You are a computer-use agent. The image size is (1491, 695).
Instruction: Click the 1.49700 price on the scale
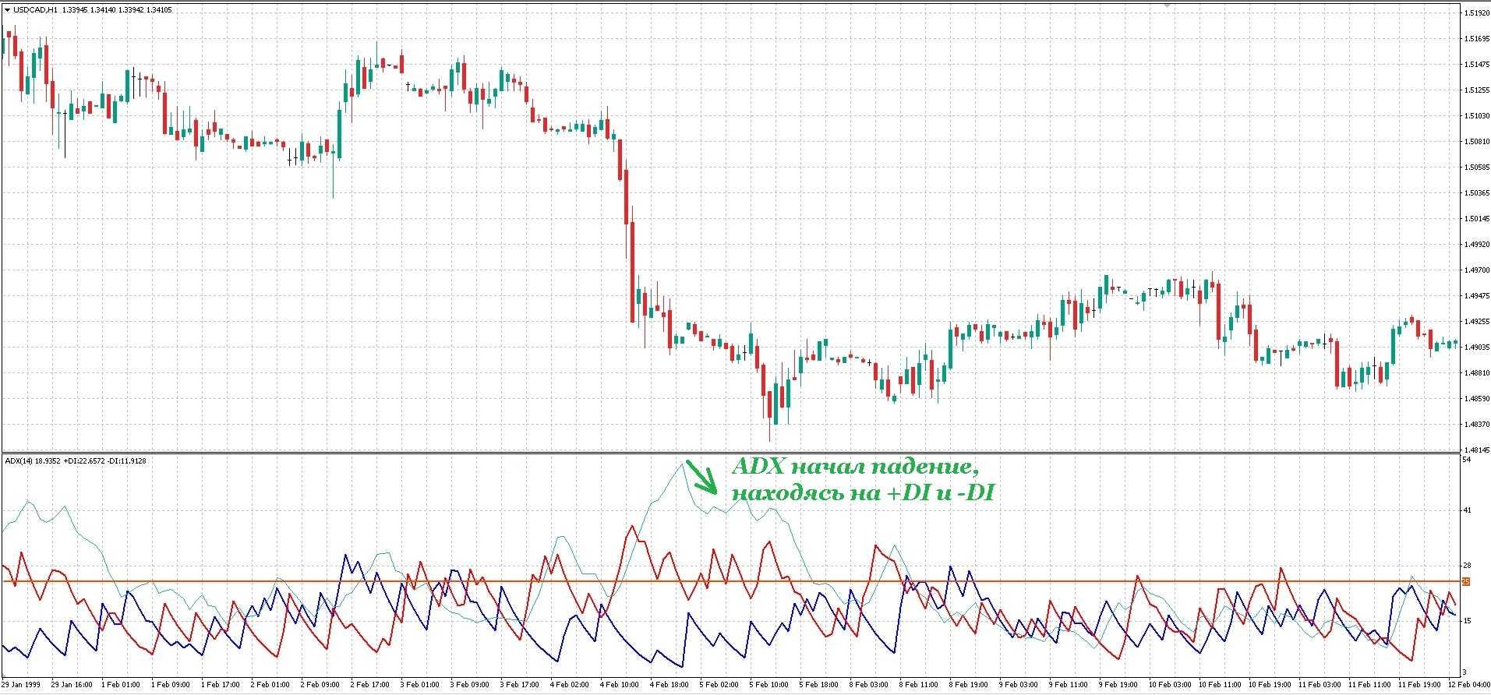coord(1475,270)
